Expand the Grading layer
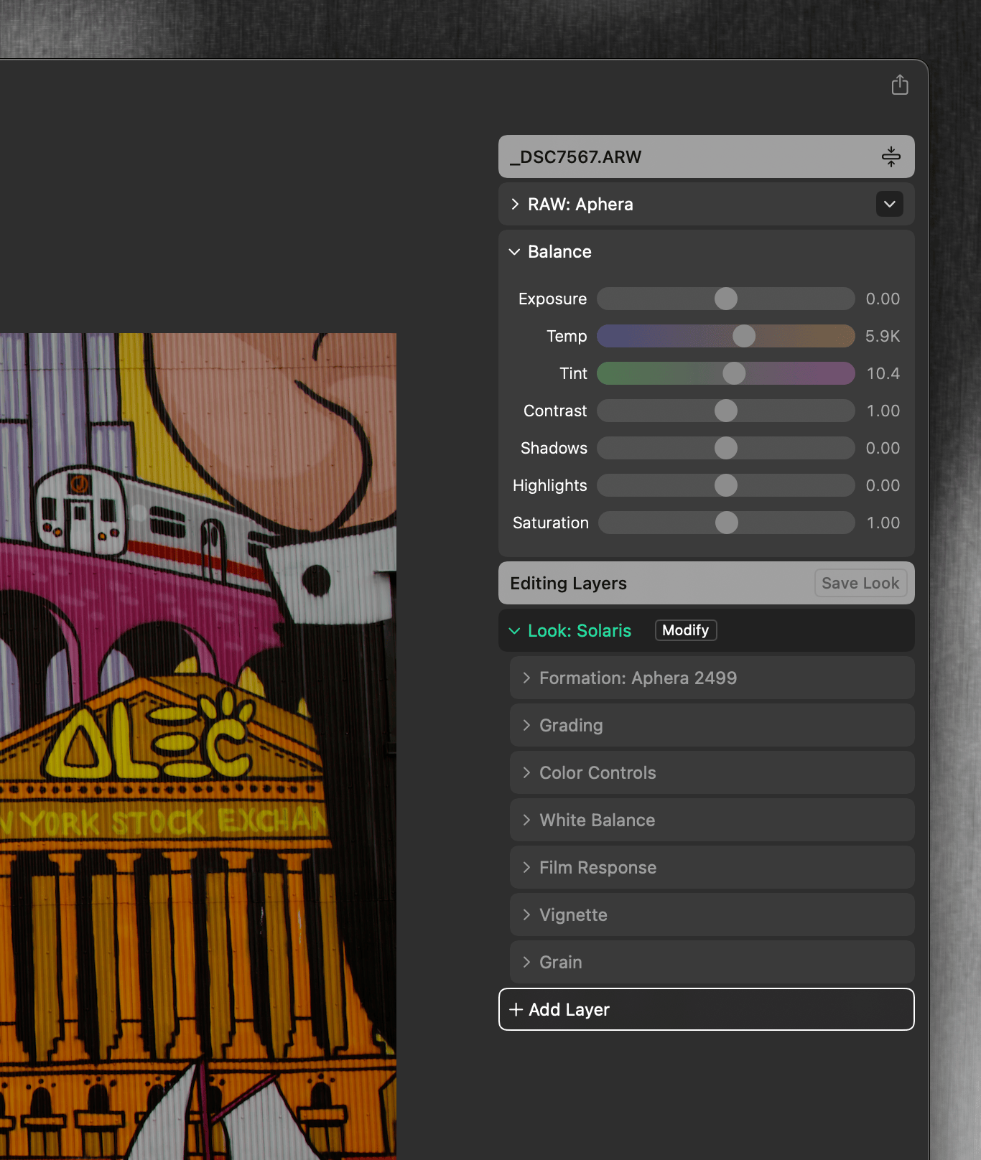 tap(526, 725)
